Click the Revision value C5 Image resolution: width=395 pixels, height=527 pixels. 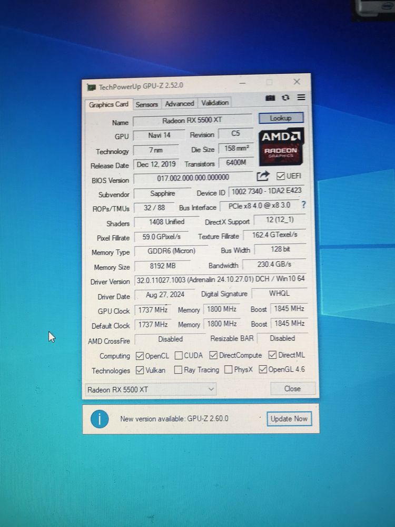pos(236,133)
